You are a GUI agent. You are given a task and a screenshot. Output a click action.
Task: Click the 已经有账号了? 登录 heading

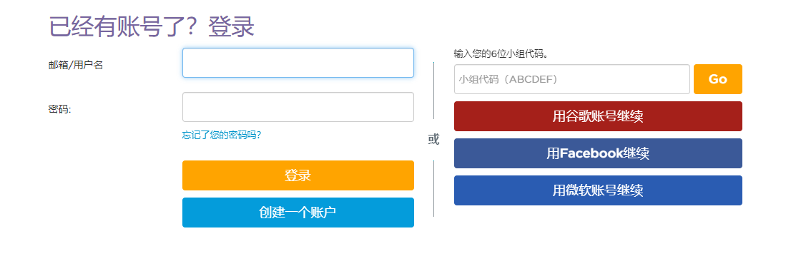click(x=151, y=27)
